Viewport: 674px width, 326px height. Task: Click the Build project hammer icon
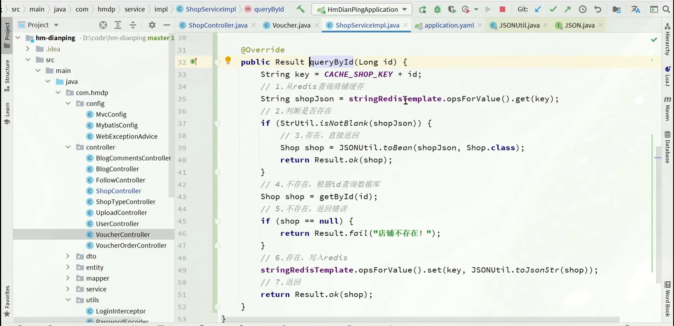[300, 9]
